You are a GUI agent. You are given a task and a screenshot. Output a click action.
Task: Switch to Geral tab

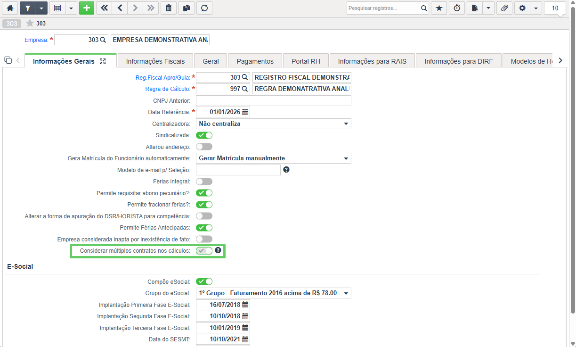pyautogui.click(x=211, y=61)
